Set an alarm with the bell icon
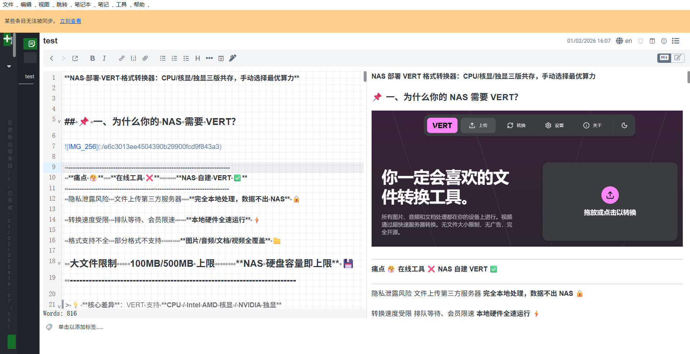690x354 pixels. [x=640, y=41]
